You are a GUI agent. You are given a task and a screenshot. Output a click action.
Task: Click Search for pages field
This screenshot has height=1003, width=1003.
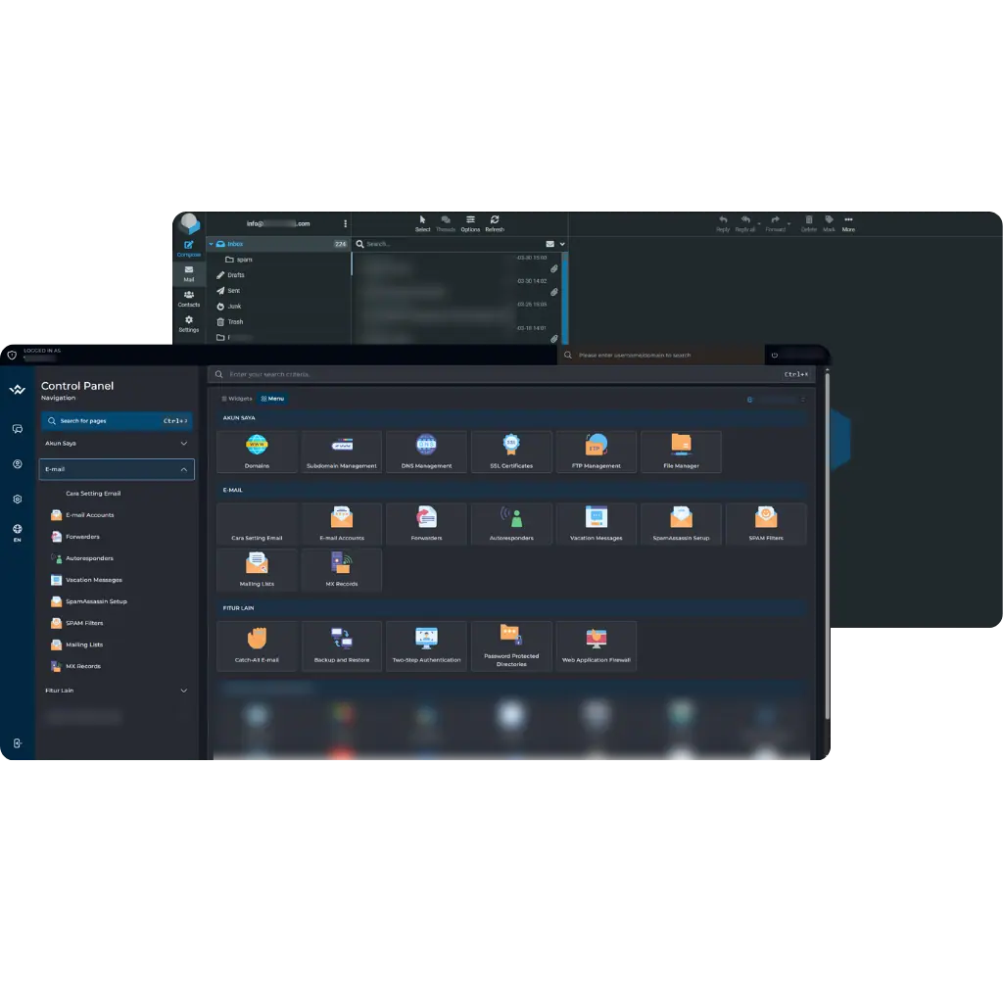(117, 421)
